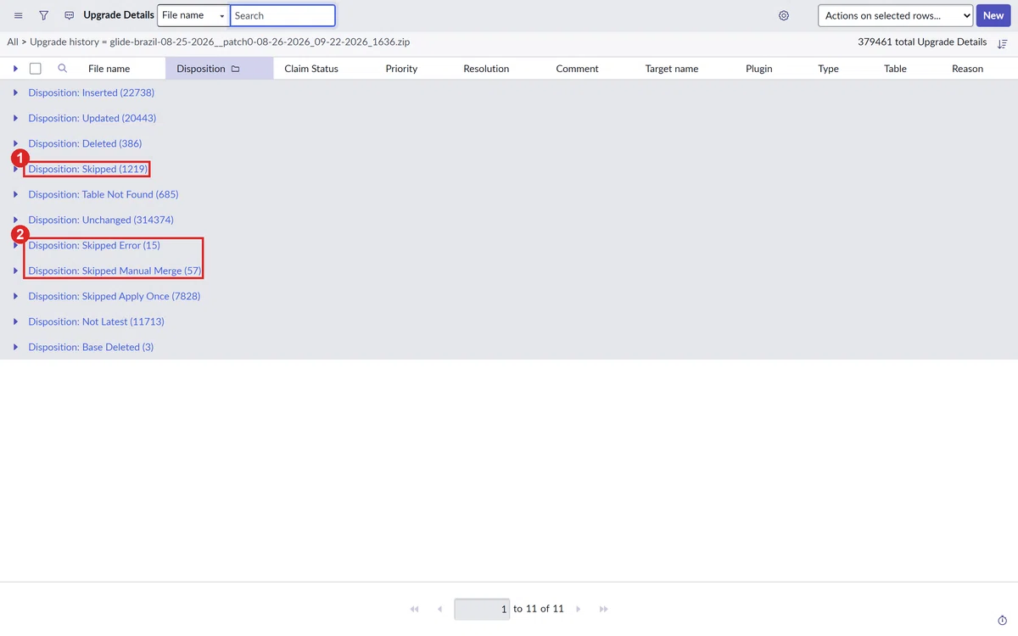The height and width of the screenshot is (636, 1018).
Task: Click the Upgrade Details list title
Action: tap(119, 15)
